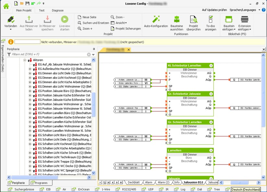This screenshot has width=267, height=192.
Task: Go to first page navigation button
Action: click(x=108, y=183)
